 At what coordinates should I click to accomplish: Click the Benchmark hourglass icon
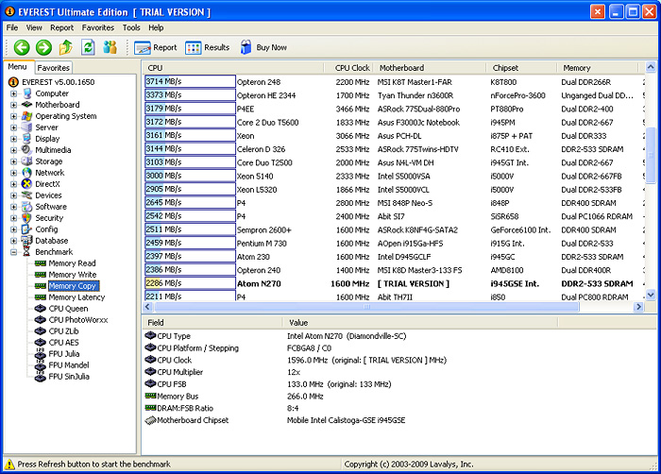[x=27, y=252]
